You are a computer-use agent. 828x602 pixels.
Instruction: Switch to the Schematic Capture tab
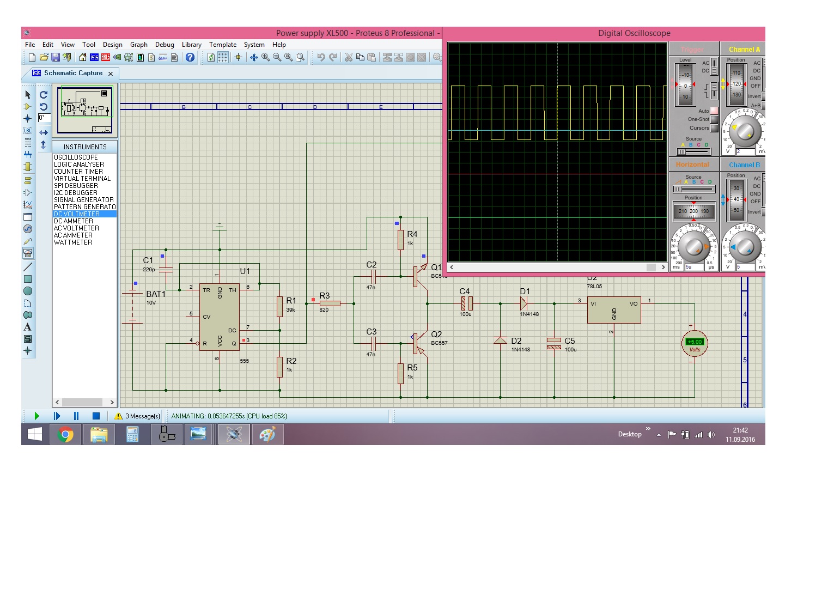(73, 73)
